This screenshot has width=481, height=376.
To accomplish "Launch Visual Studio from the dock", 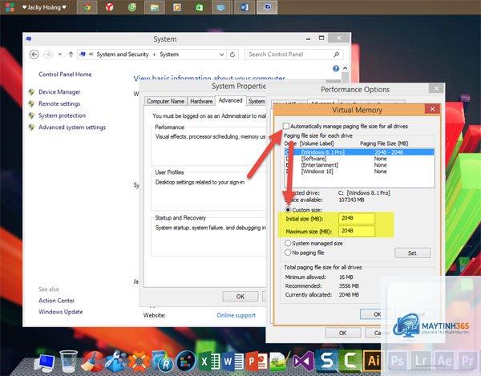I will point(303,362).
